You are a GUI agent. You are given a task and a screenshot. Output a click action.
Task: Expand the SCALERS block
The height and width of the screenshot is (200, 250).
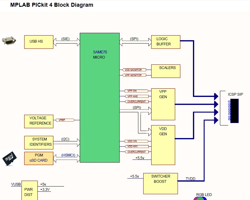click(x=166, y=71)
